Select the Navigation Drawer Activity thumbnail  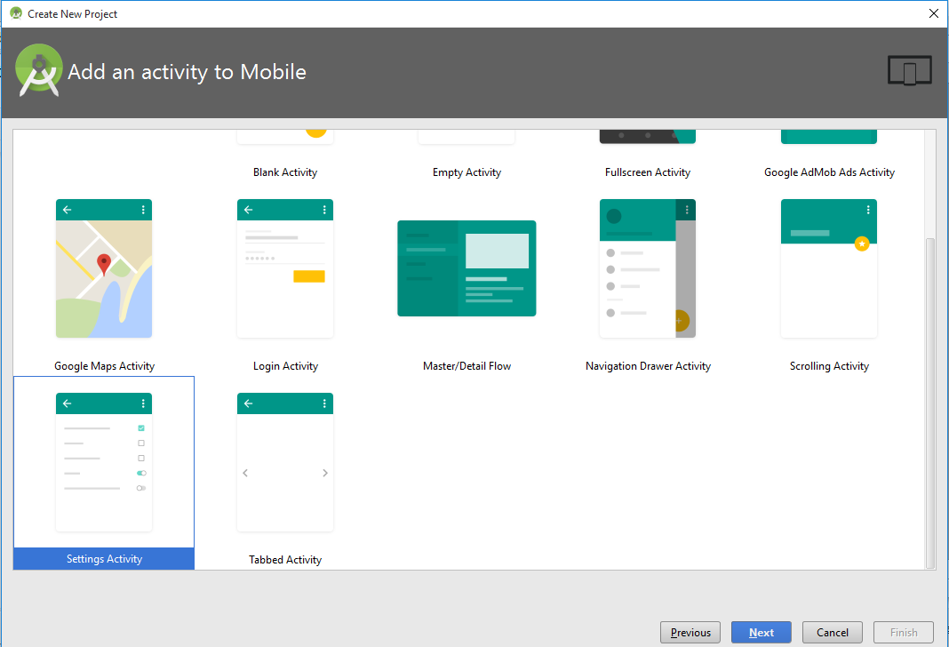(648, 268)
